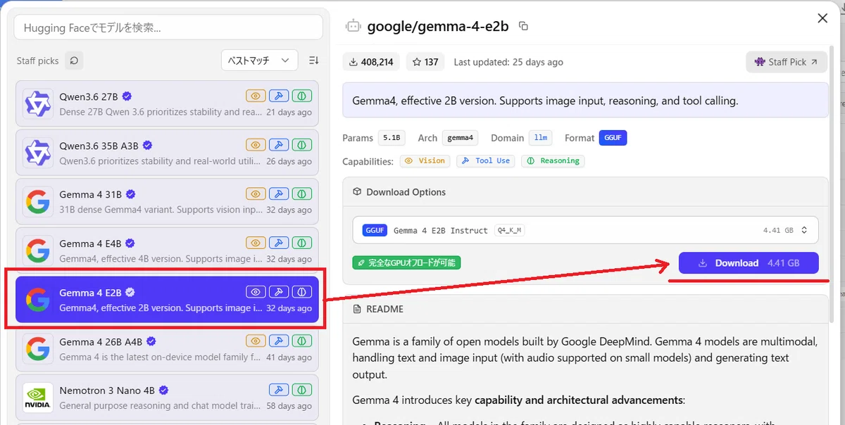The width and height of the screenshot is (845, 425).
Task: Toggle the sort order icon beside ベストマッチ
Action: [x=314, y=61]
